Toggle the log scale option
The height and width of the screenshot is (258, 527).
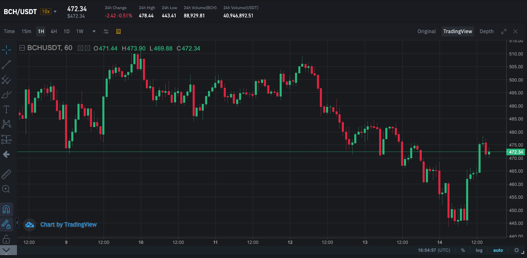click(479, 250)
